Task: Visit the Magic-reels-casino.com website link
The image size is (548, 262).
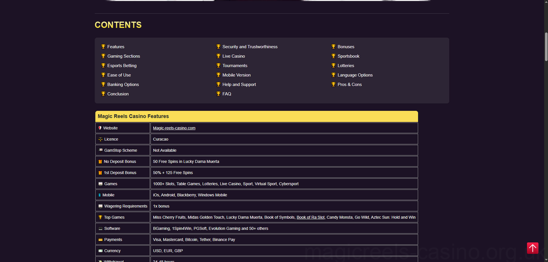Action: pyautogui.click(x=174, y=128)
